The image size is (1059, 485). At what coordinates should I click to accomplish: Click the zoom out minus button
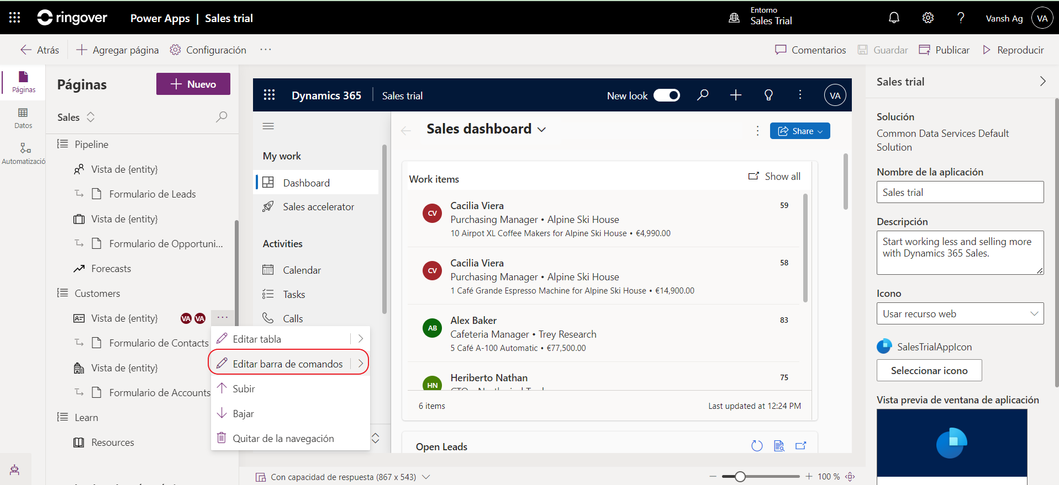[713, 476]
